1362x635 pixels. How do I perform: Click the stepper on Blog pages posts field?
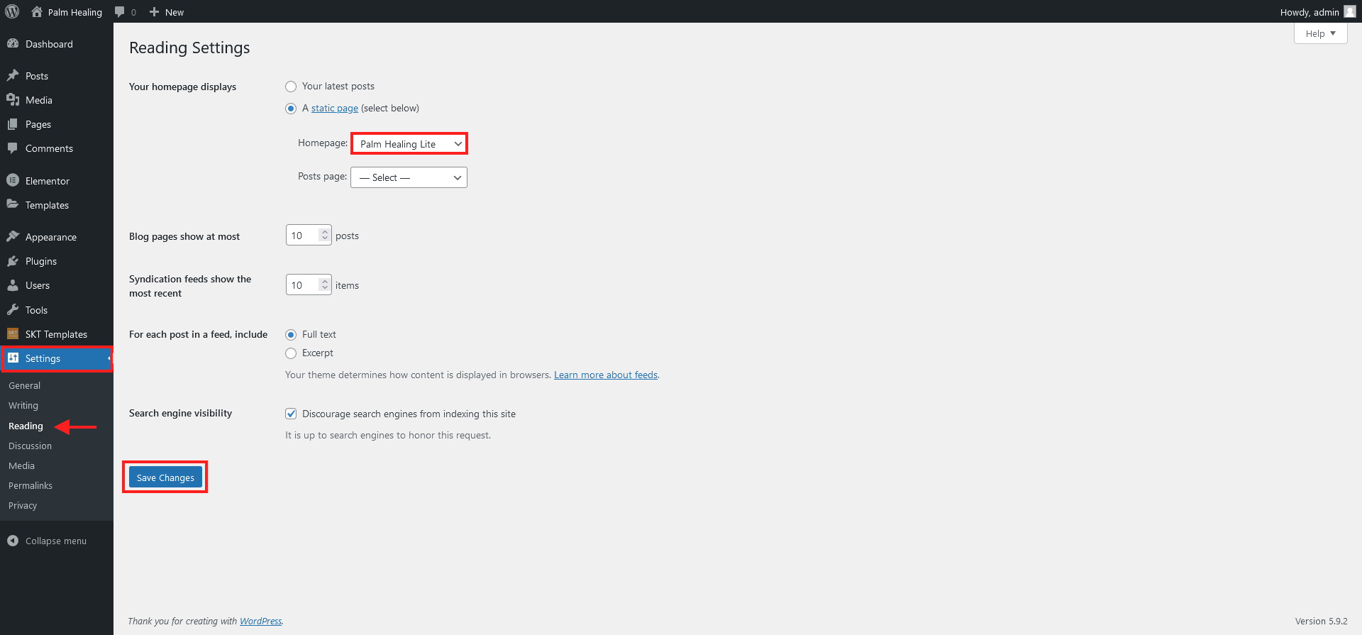click(x=325, y=235)
